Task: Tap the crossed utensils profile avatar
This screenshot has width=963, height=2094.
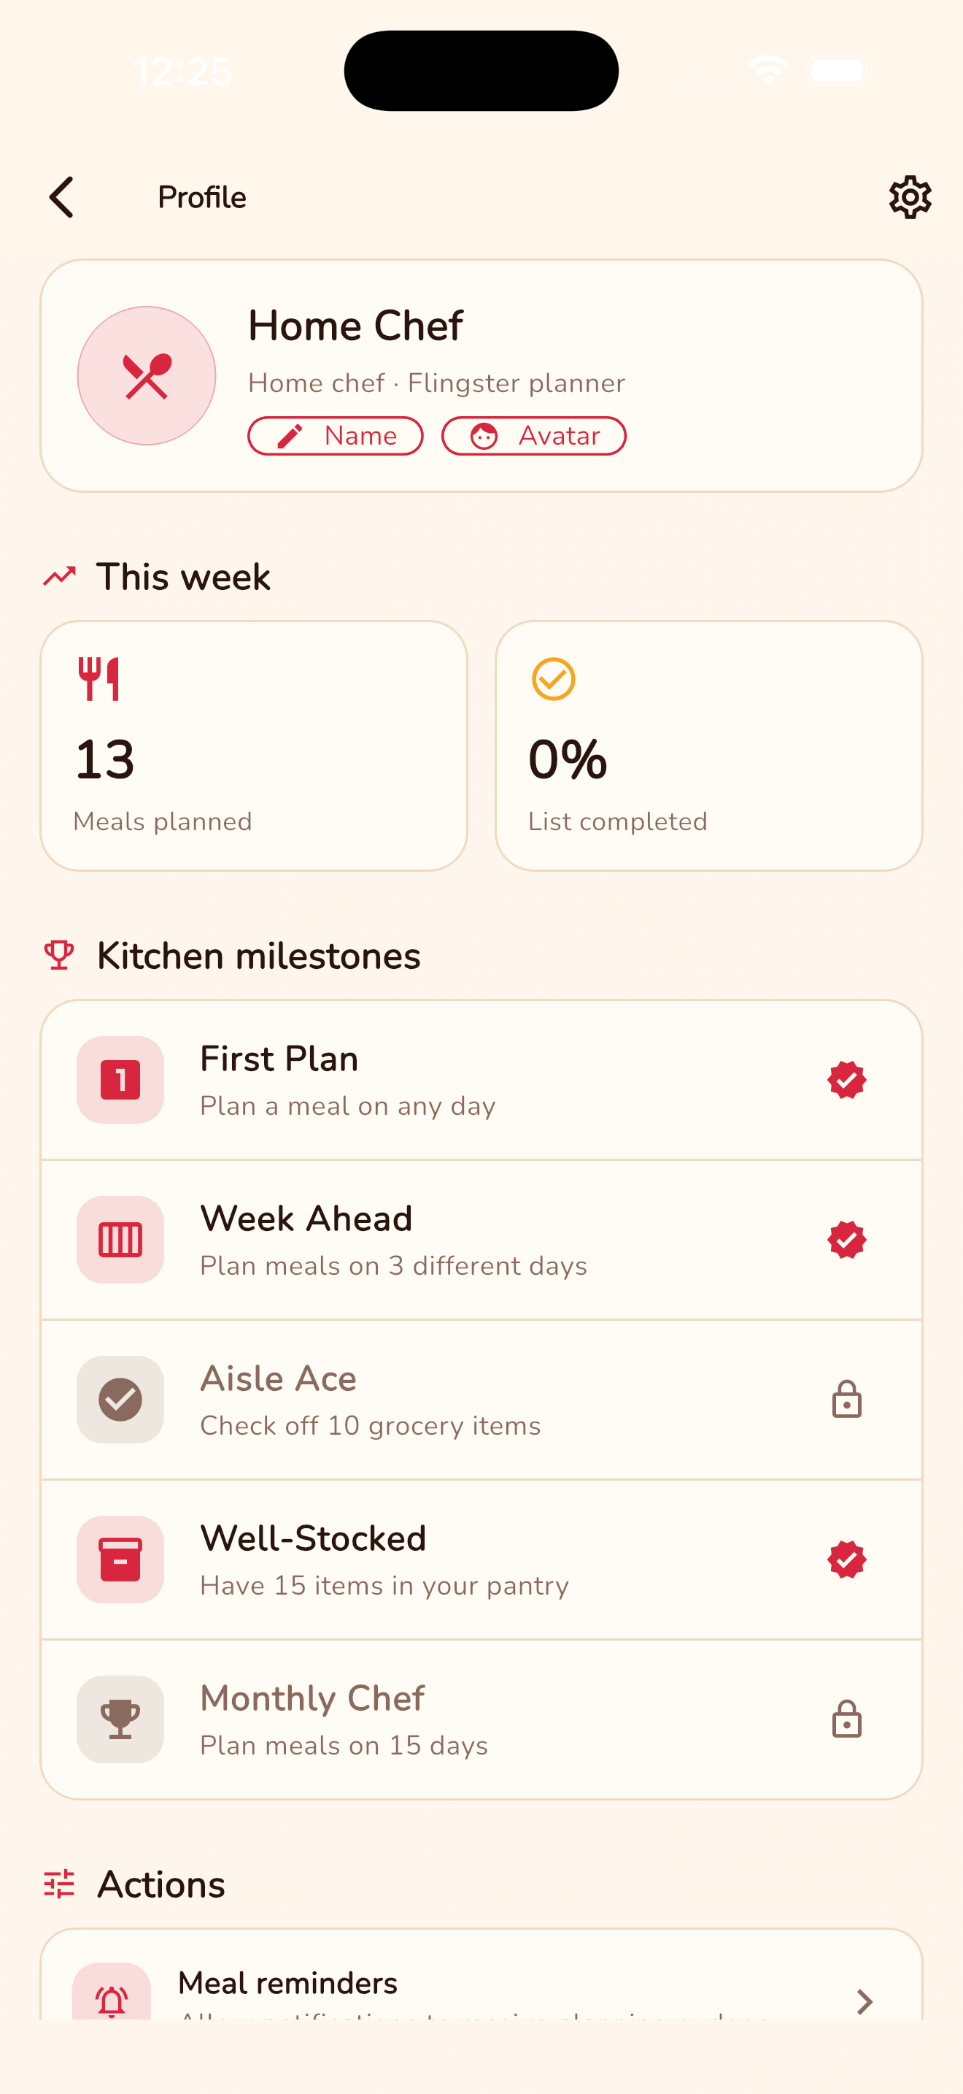Action: pyautogui.click(x=146, y=375)
